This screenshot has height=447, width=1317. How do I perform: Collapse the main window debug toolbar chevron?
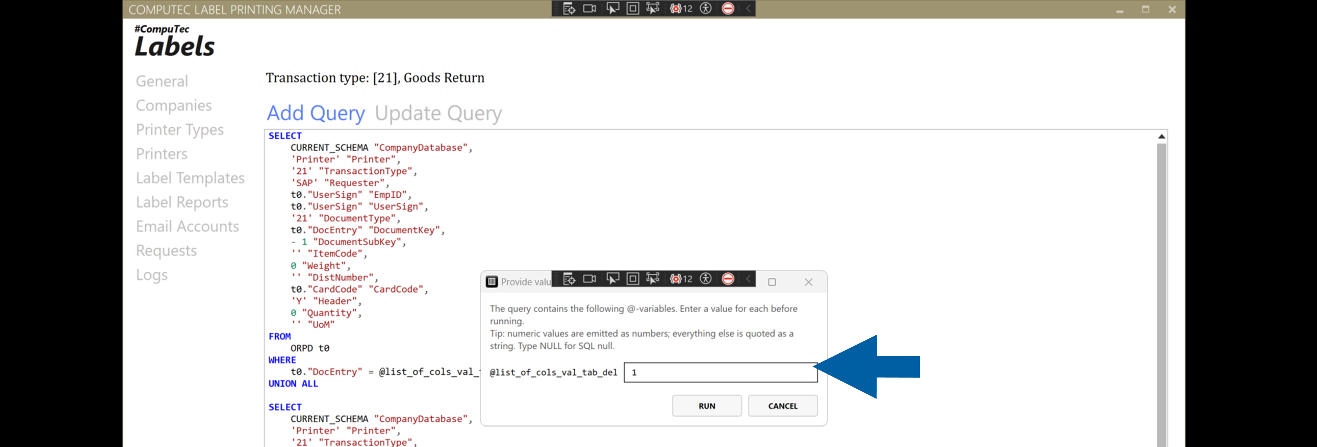748,9
